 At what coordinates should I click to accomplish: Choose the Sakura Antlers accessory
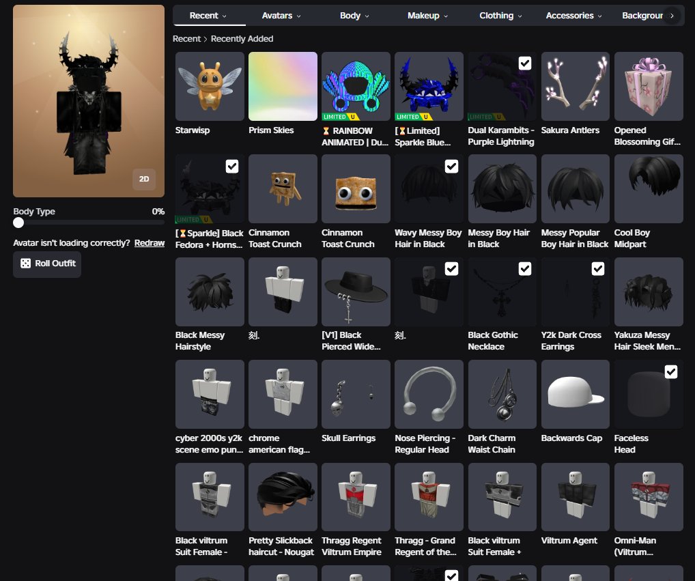[x=575, y=86]
